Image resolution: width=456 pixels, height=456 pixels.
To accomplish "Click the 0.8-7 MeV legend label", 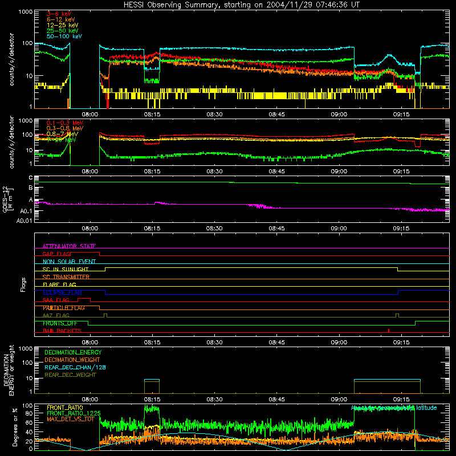I will [62, 134].
